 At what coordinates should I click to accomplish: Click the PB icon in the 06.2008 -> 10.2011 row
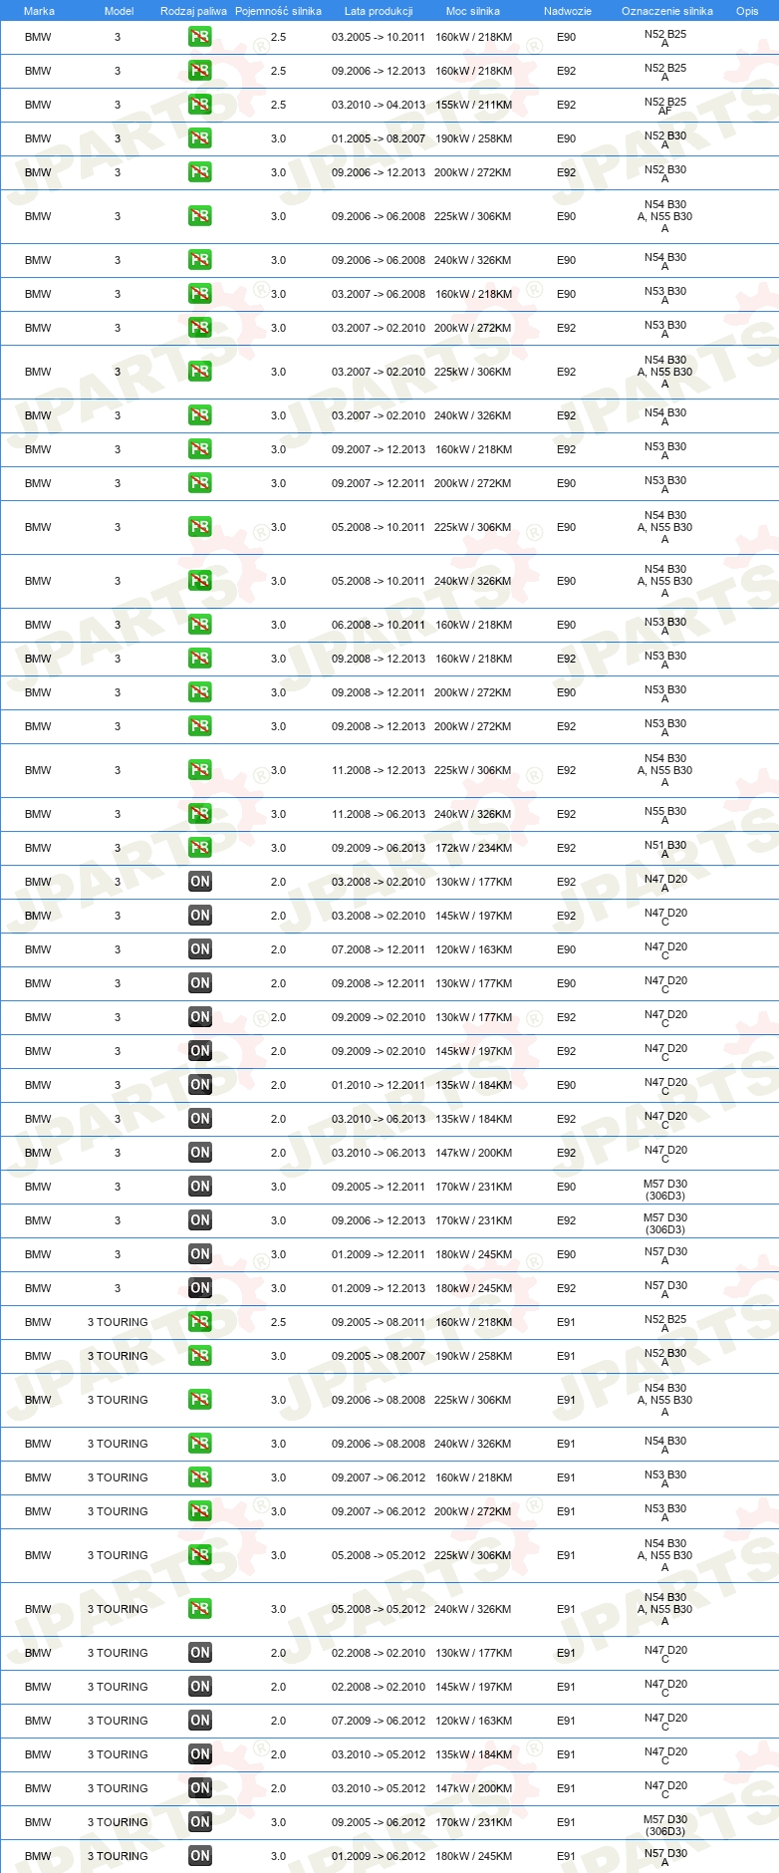coord(200,625)
